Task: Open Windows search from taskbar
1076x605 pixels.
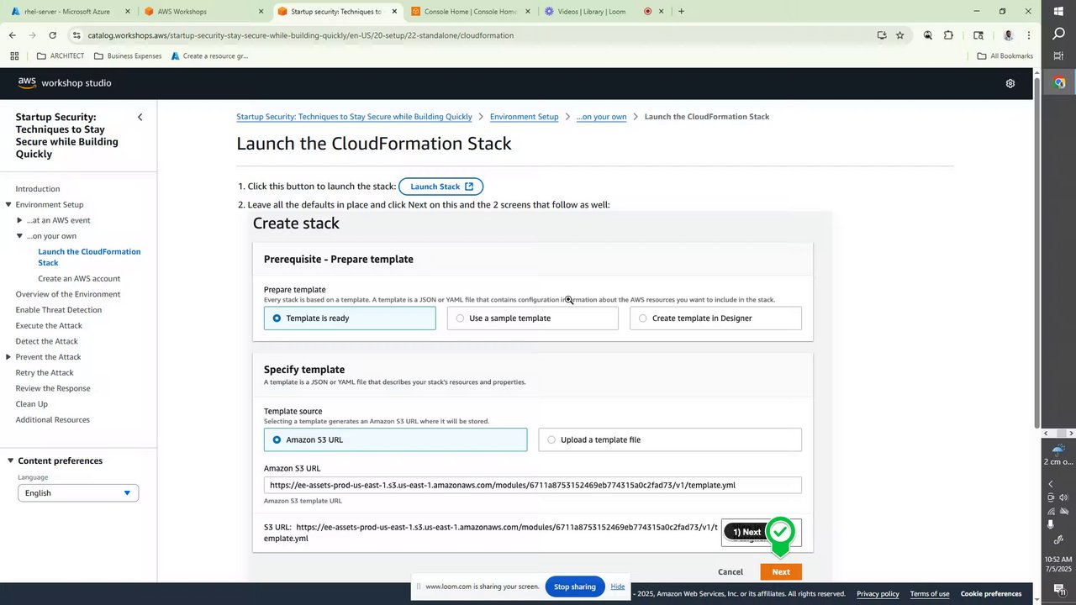Action: coord(1058,34)
